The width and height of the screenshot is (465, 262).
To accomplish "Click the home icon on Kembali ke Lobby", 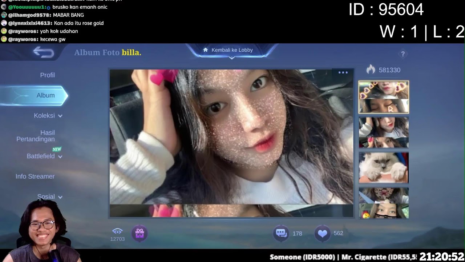I will (206, 50).
